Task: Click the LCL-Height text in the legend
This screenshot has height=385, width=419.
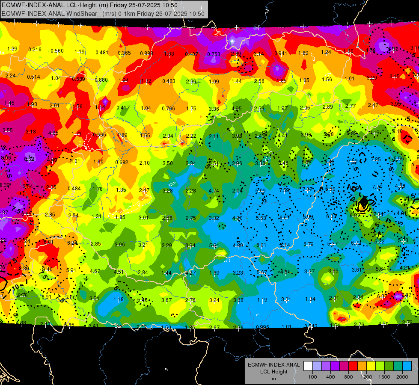Action: pyautogui.click(x=273, y=372)
